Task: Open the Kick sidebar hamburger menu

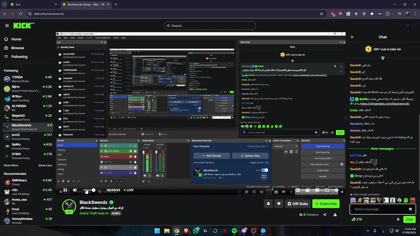Action: [7, 26]
